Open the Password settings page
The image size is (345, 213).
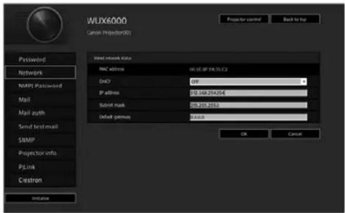(40, 59)
